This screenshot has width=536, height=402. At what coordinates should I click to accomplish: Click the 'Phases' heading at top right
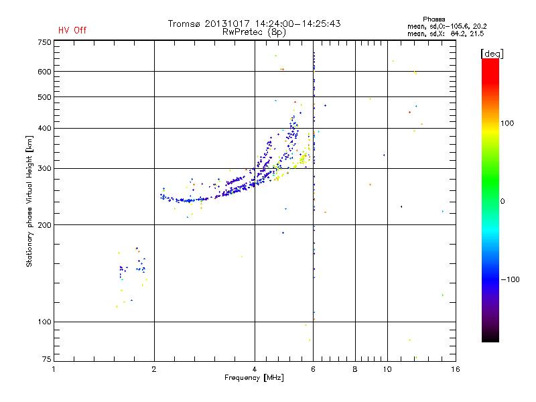tap(433, 19)
